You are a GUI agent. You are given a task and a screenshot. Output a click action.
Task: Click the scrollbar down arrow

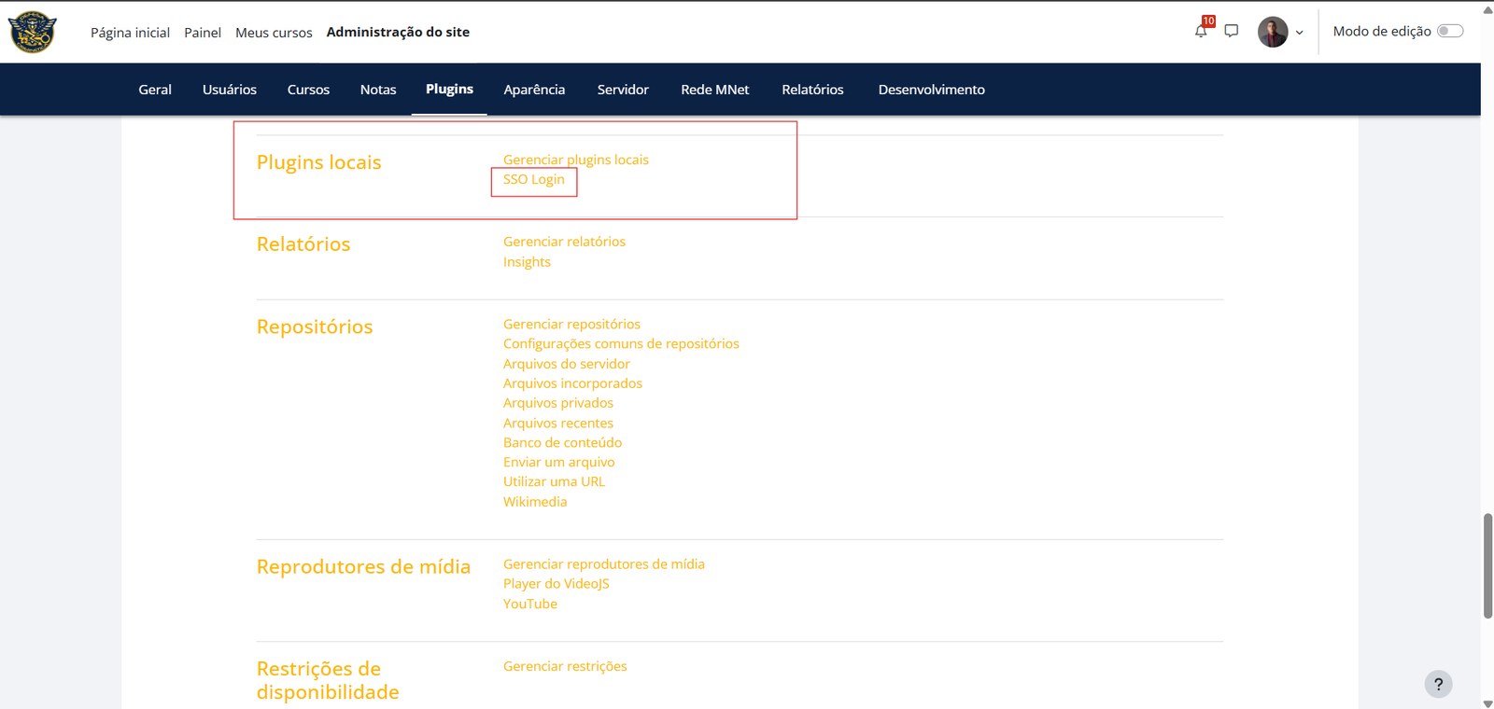point(1487,702)
